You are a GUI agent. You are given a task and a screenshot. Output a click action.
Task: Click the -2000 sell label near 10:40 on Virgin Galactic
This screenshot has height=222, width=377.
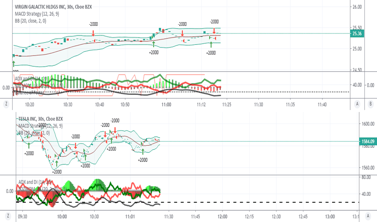click(x=93, y=24)
